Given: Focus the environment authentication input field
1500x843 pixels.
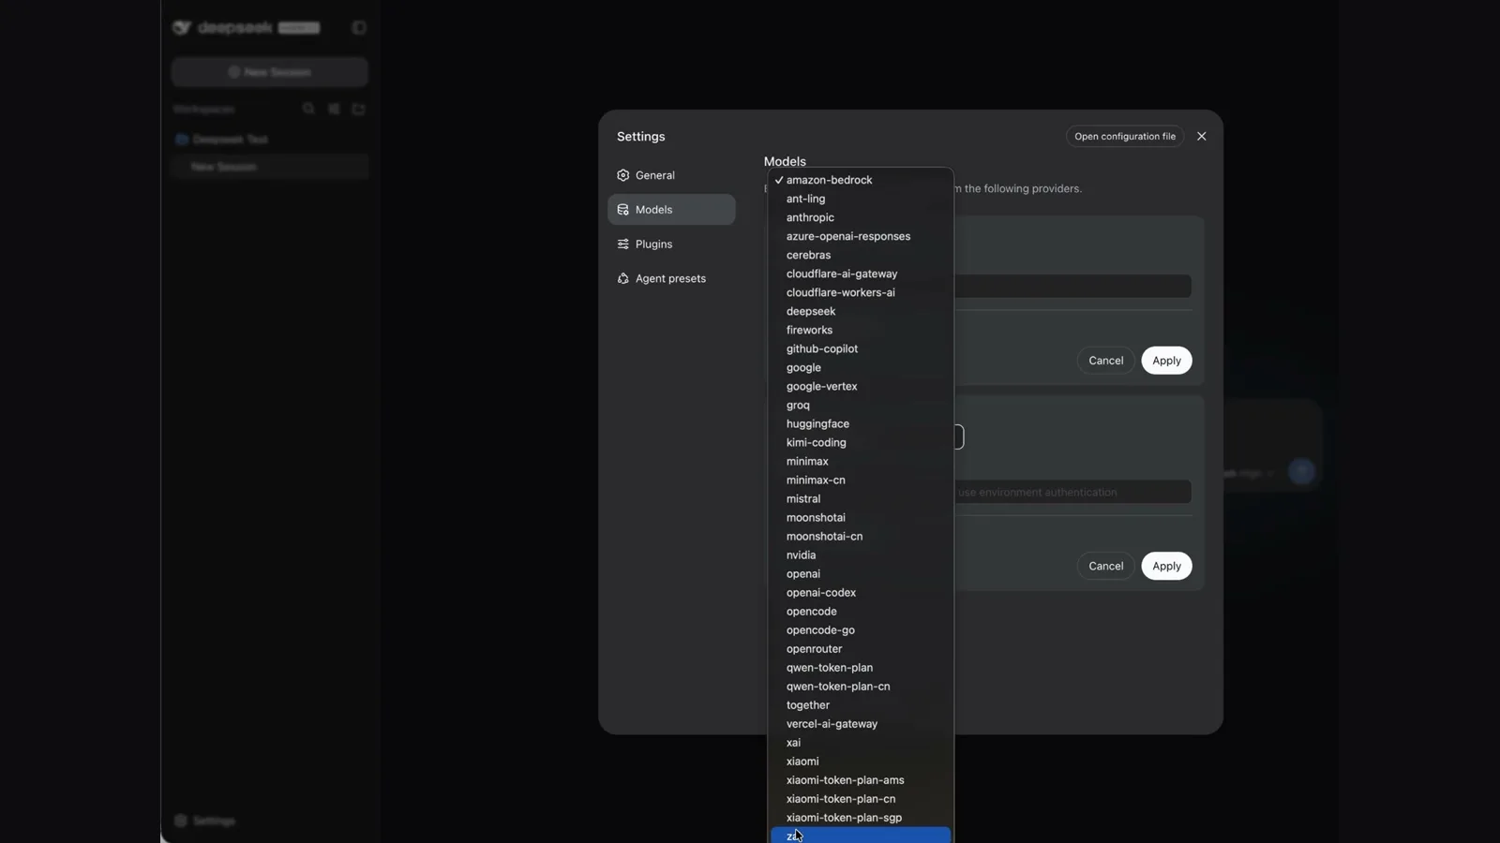Looking at the screenshot, I should point(1072,492).
